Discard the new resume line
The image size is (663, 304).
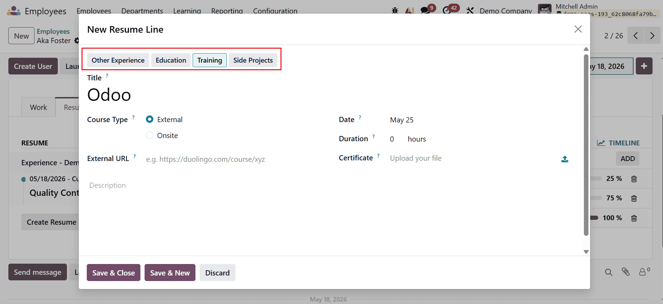coord(217,273)
